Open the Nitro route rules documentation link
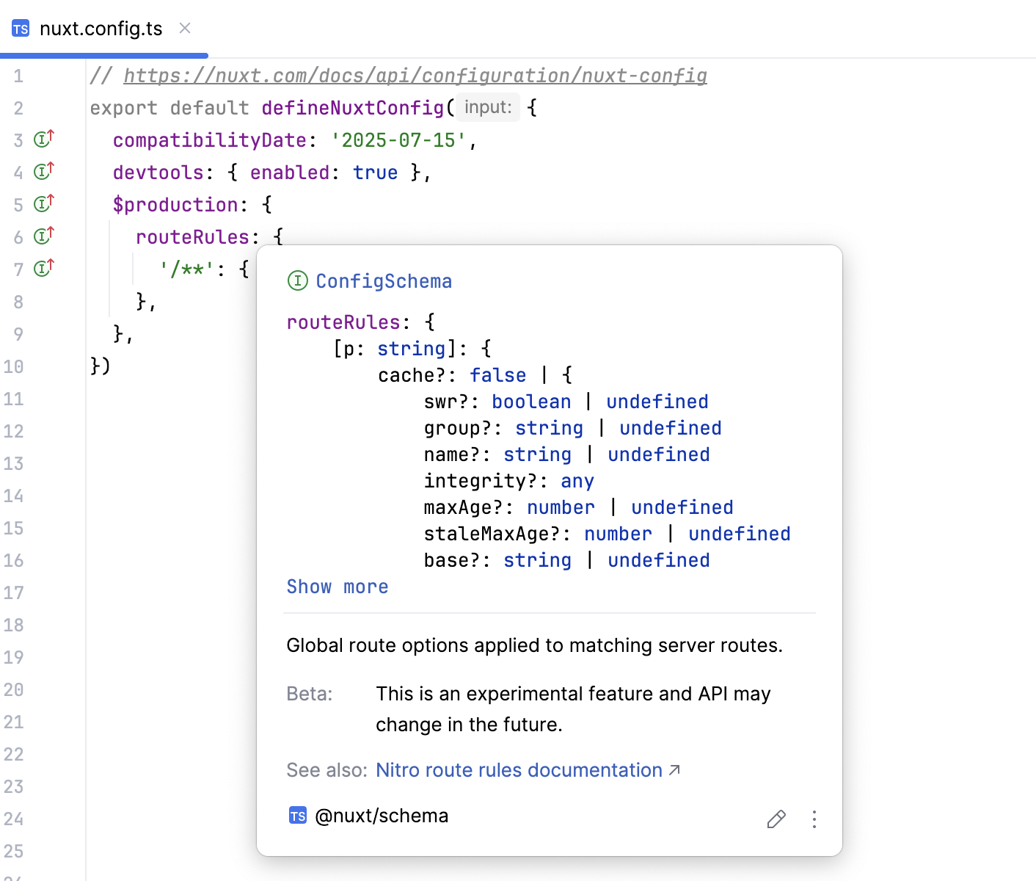The height and width of the screenshot is (881, 1036). tap(519, 769)
